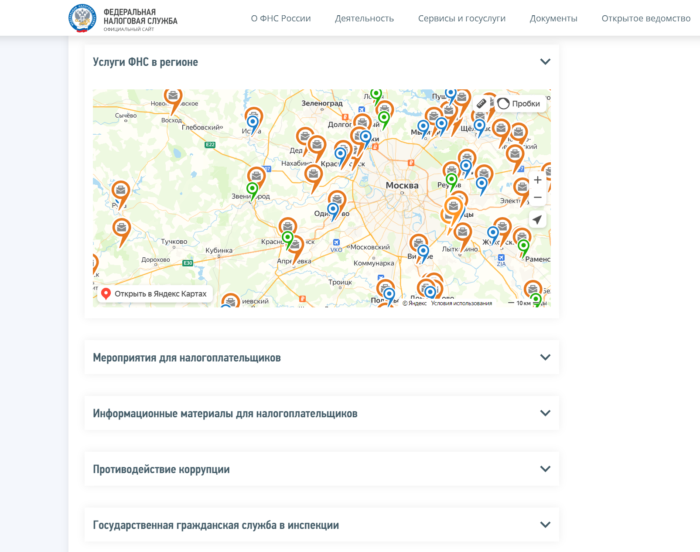Viewport: 700px width, 552px height.
Task: Select green marker at Реутов
Action: coord(452,179)
